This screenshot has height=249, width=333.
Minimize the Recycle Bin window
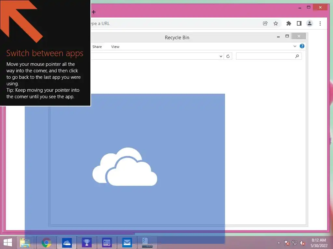coord(278,37)
